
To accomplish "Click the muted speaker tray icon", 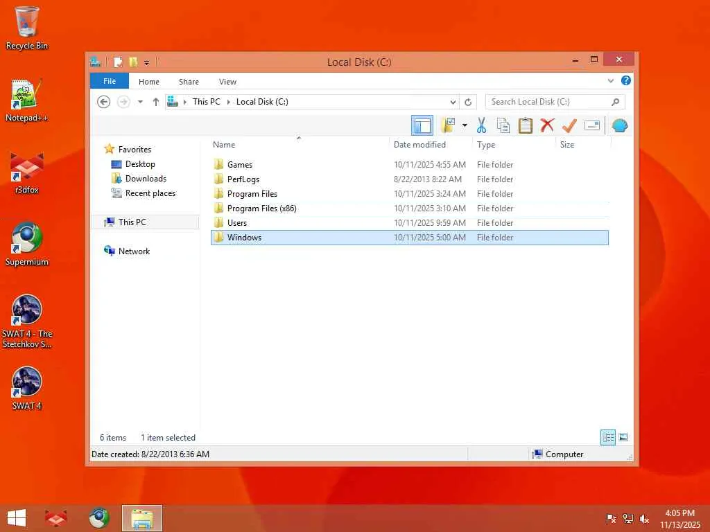I will 644,519.
